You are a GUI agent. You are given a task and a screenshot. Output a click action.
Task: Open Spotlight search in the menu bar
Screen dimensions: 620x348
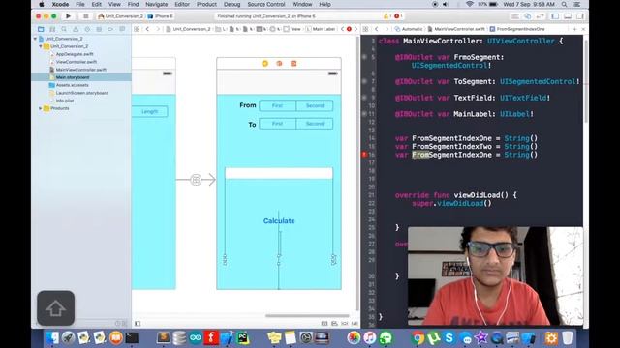(564, 4)
